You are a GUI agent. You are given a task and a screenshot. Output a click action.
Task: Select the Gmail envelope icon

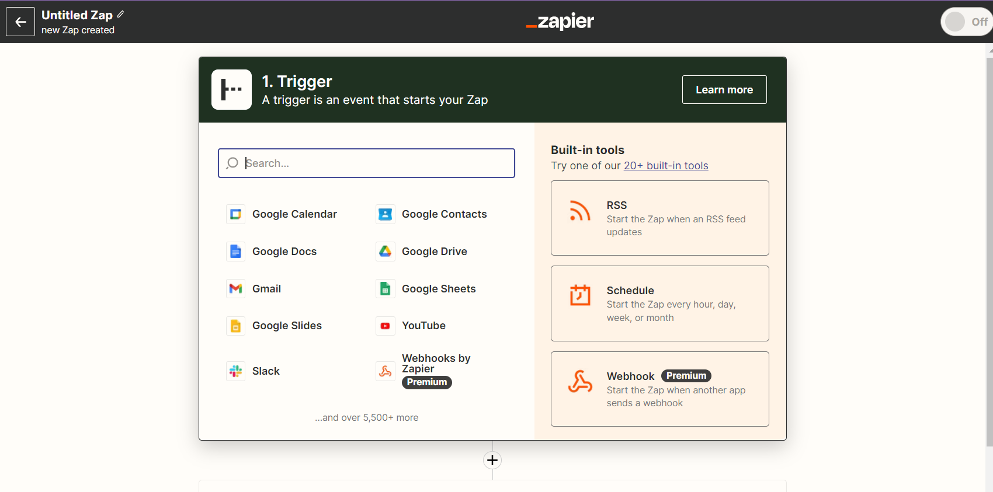[x=235, y=289]
